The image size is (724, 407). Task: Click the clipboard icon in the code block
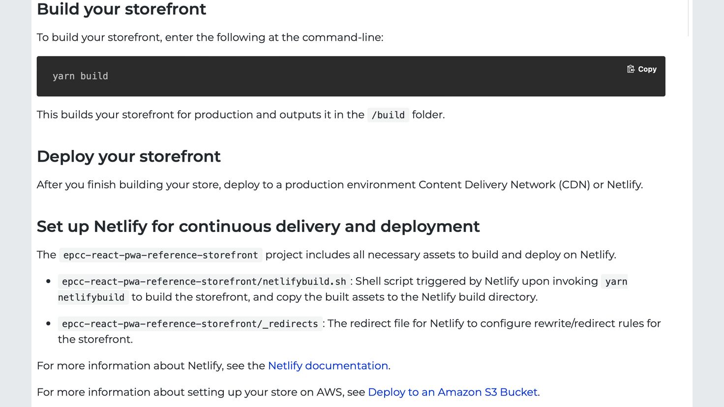[x=631, y=69]
